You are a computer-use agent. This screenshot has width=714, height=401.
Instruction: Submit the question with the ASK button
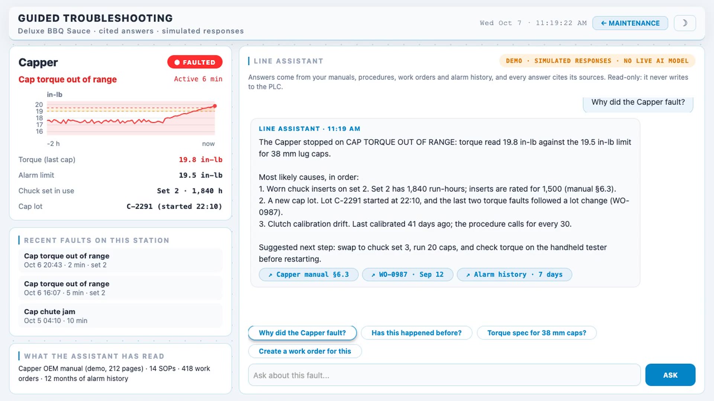click(670, 375)
